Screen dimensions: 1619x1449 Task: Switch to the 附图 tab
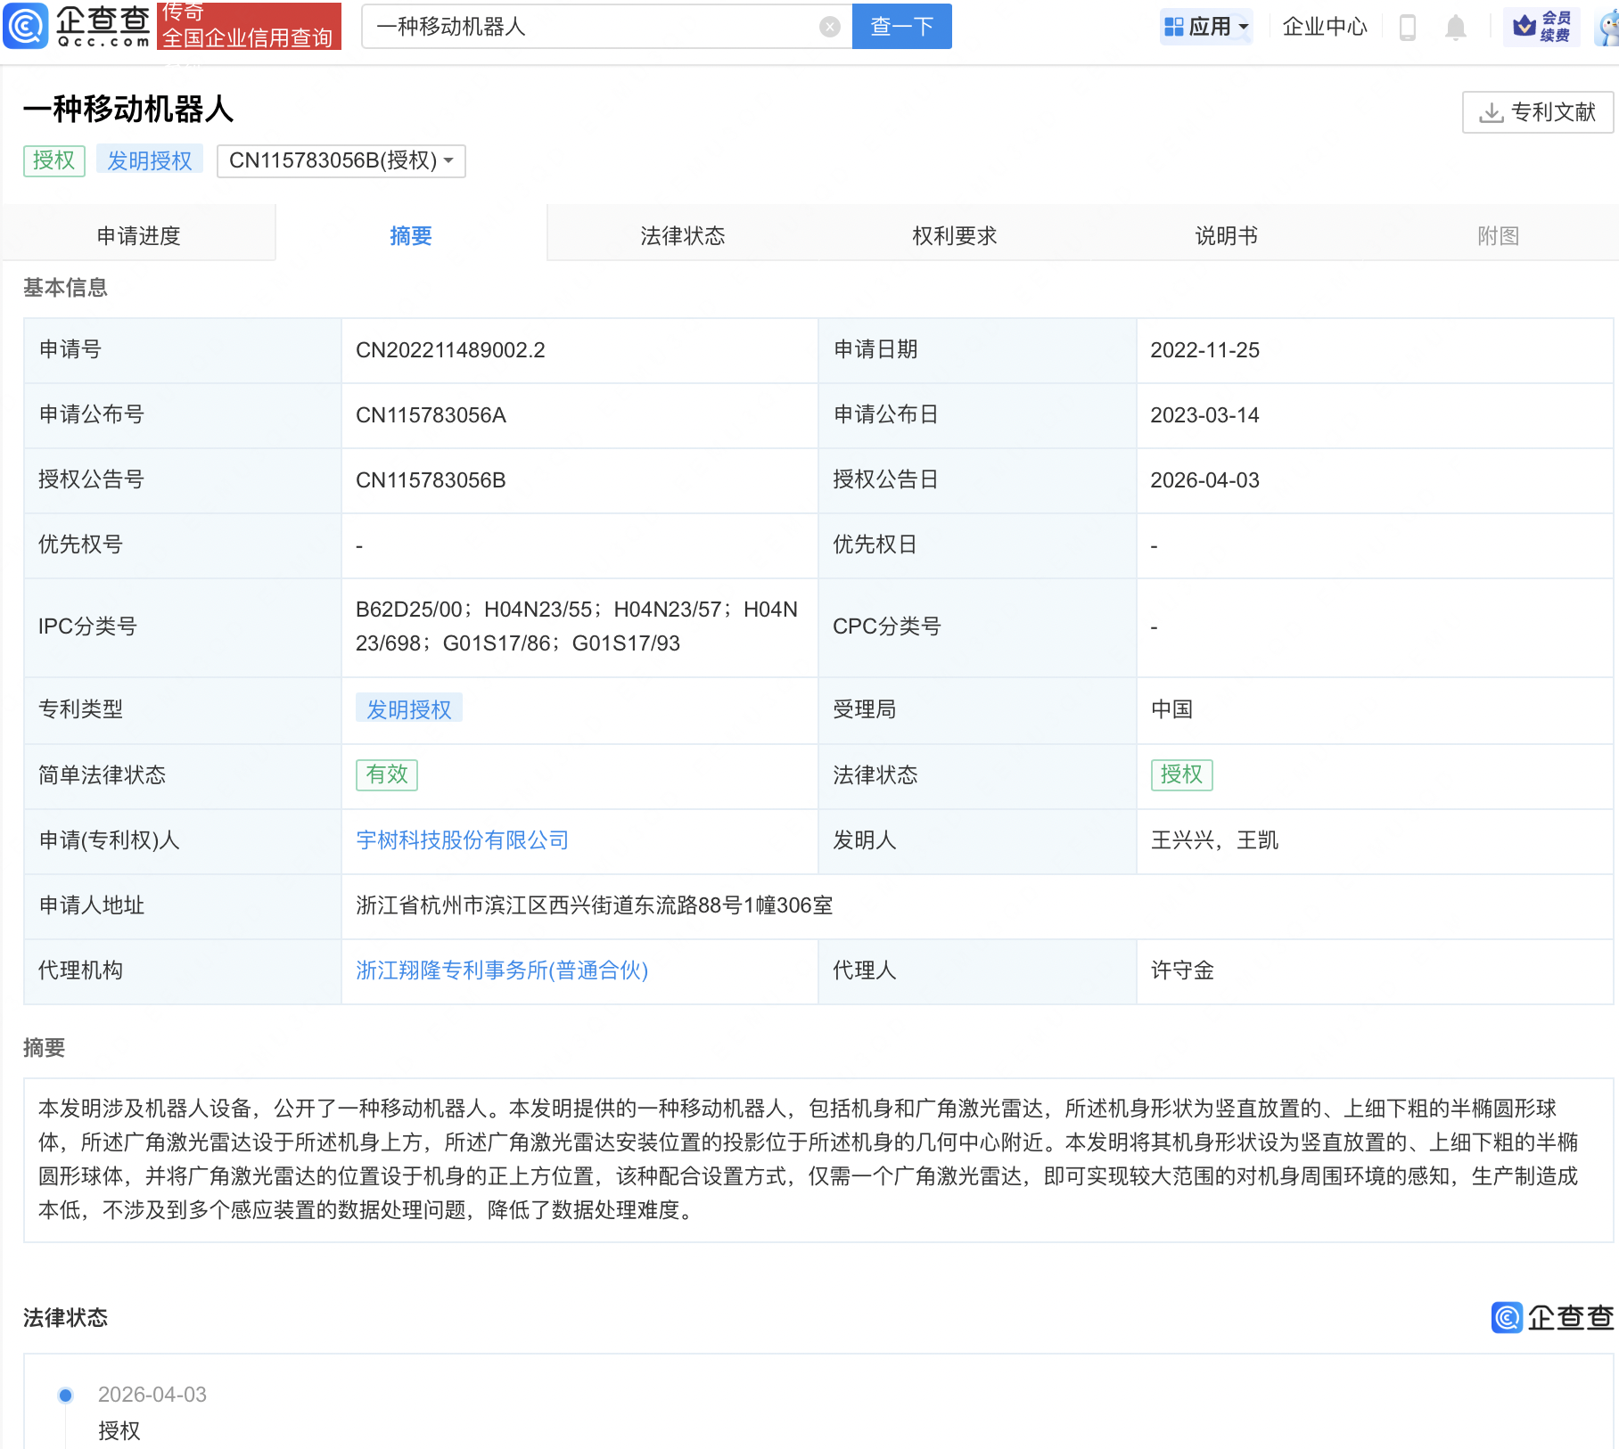1497,234
